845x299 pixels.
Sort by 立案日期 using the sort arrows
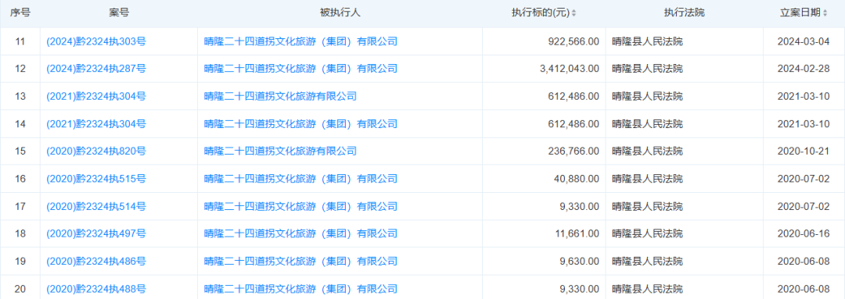pos(825,13)
